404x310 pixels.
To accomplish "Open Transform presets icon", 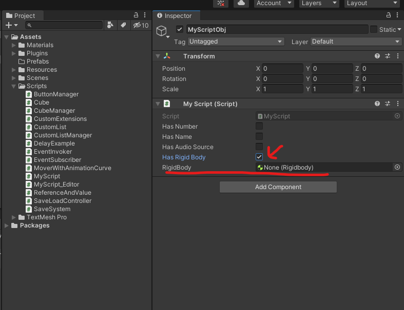I will pyautogui.click(x=388, y=56).
